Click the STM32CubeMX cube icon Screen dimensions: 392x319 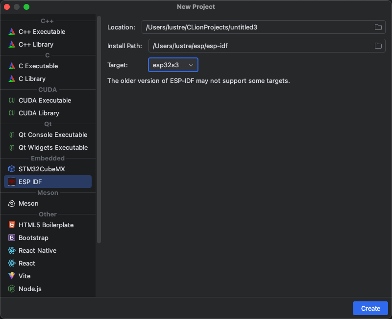tap(12, 169)
